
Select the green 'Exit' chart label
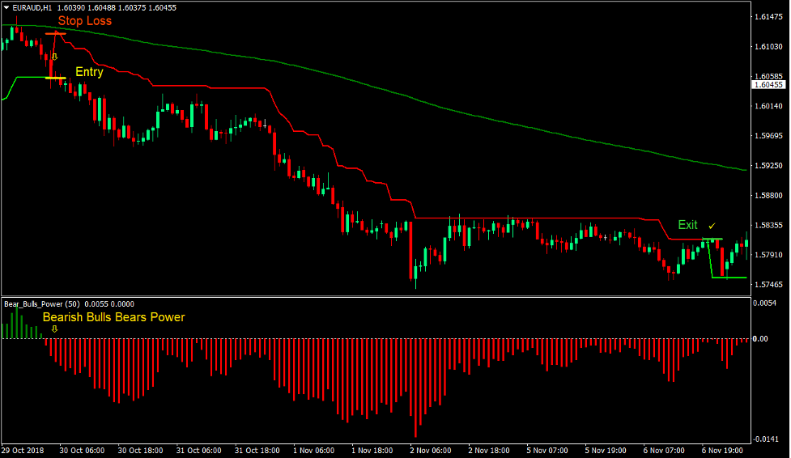pos(687,225)
